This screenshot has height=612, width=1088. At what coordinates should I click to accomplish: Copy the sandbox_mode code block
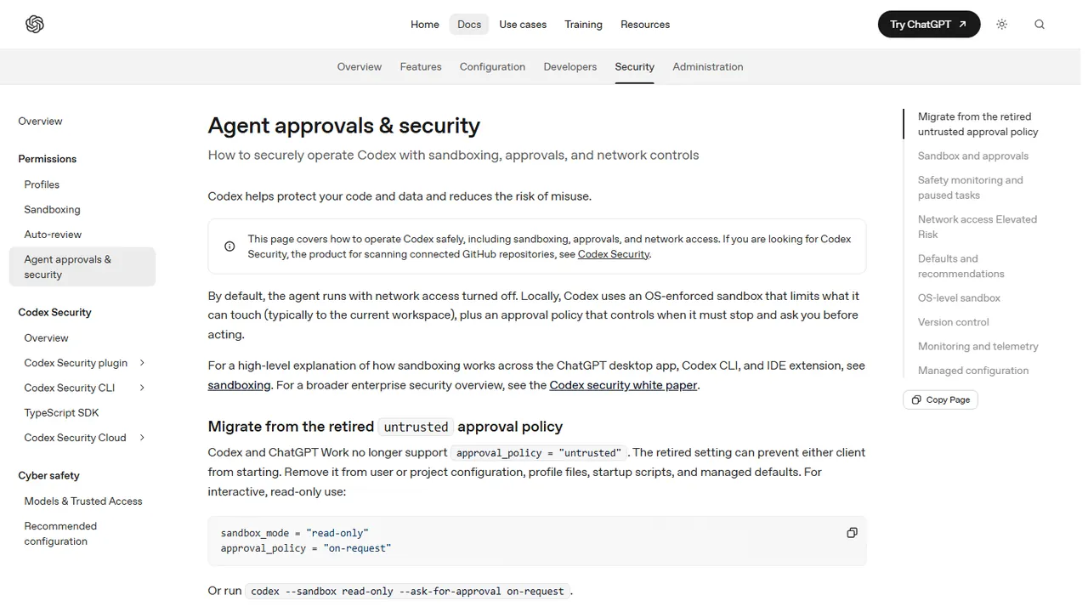[852, 533]
